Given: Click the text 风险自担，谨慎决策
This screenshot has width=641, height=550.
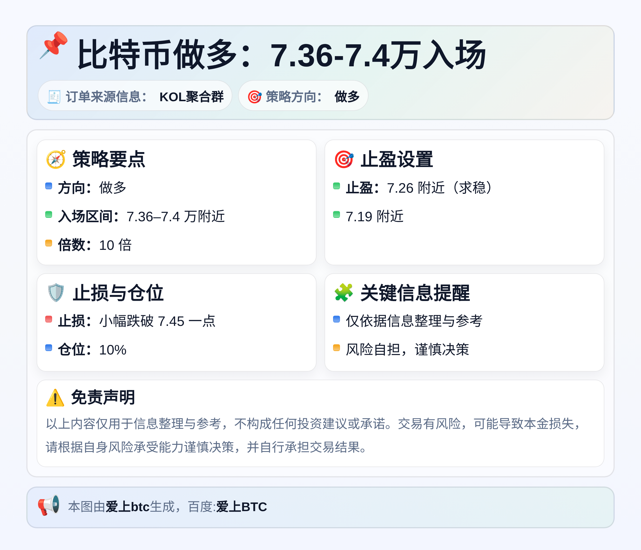Looking at the screenshot, I should point(407,350).
